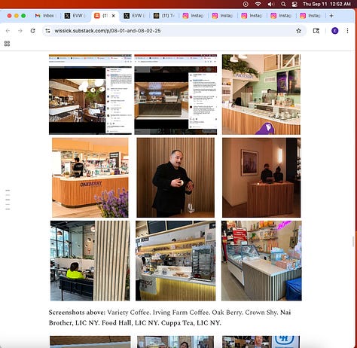Click "Cuppa Tea, LIC NY" in caption
357x348 pixels.
tap(191, 323)
